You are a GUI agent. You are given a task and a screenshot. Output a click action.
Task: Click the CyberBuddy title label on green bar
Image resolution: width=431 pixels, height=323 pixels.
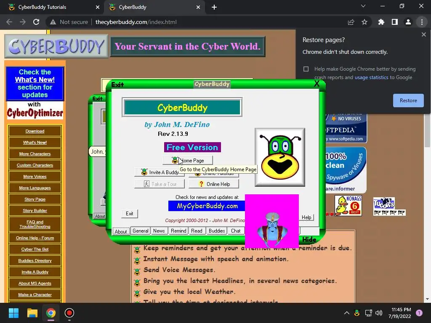pos(212,84)
